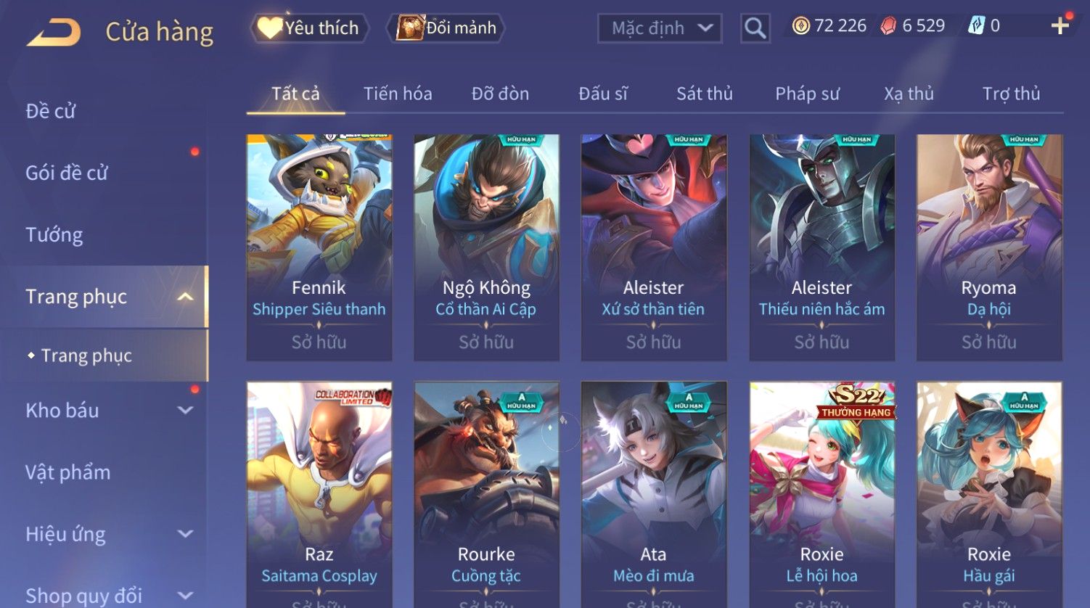Open Raz Saitama Cosplay skin card
1090x608 pixels.
pos(319,495)
